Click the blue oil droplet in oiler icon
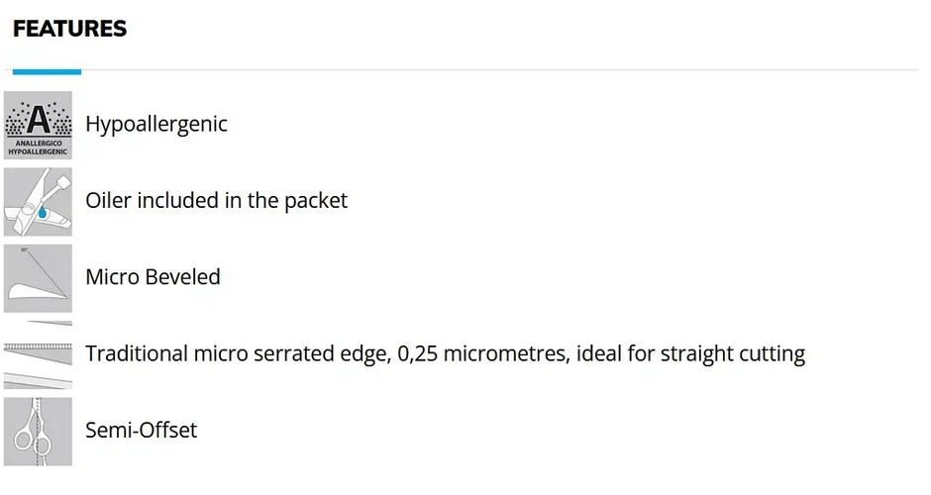Screen dimensions: 931x495 pyautogui.click(x=44, y=212)
